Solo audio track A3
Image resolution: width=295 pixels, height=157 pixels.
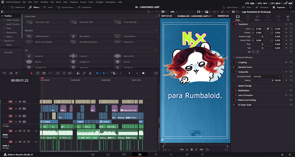pos(24,142)
